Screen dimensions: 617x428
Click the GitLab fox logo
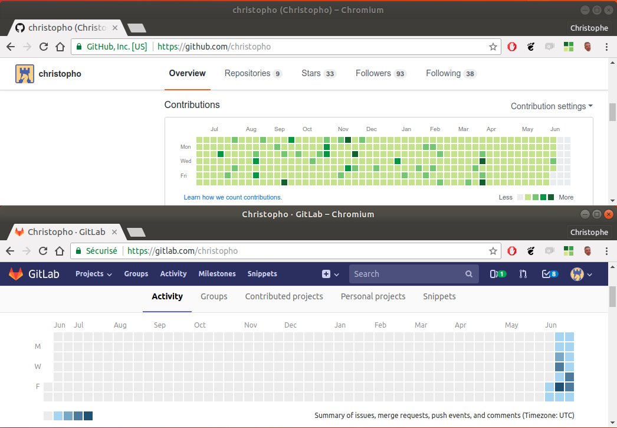pyautogui.click(x=16, y=274)
